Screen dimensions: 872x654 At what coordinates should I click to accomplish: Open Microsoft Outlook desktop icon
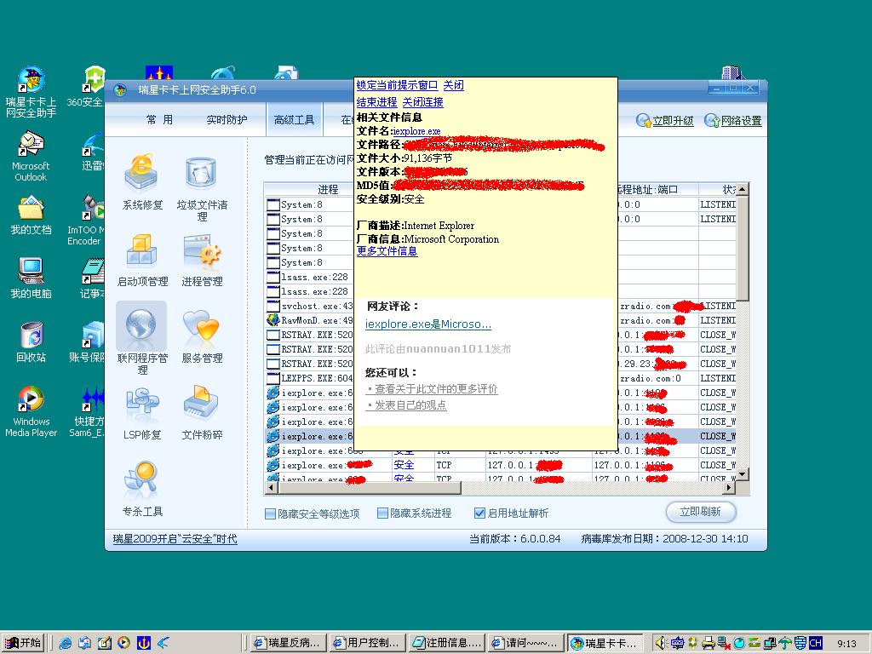click(x=31, y=157)
